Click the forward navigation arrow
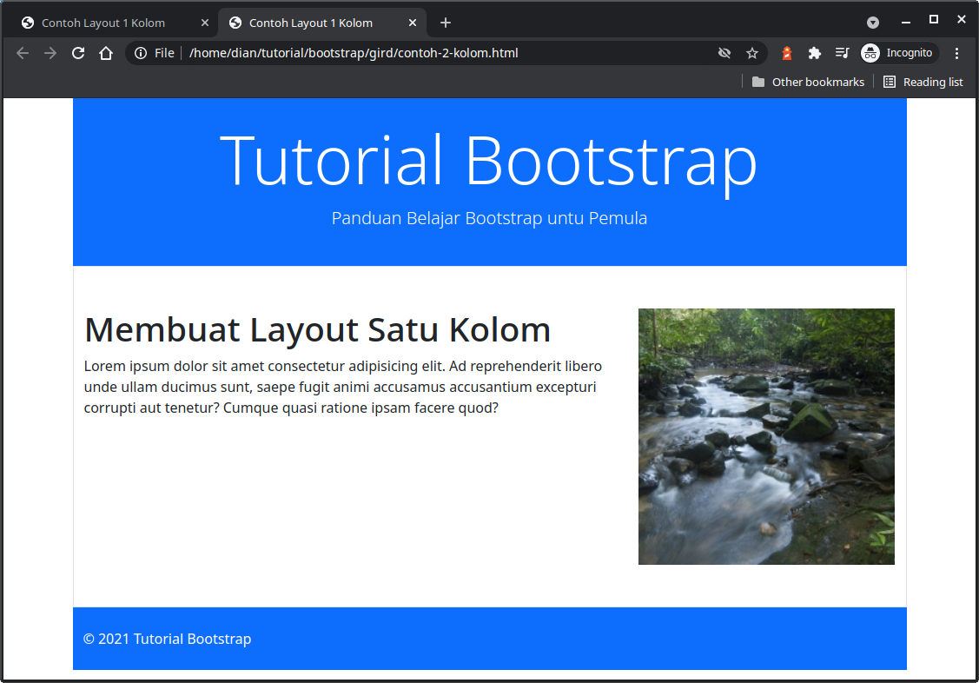The width and height of the screenshot is (979, 683). point(50,53)
